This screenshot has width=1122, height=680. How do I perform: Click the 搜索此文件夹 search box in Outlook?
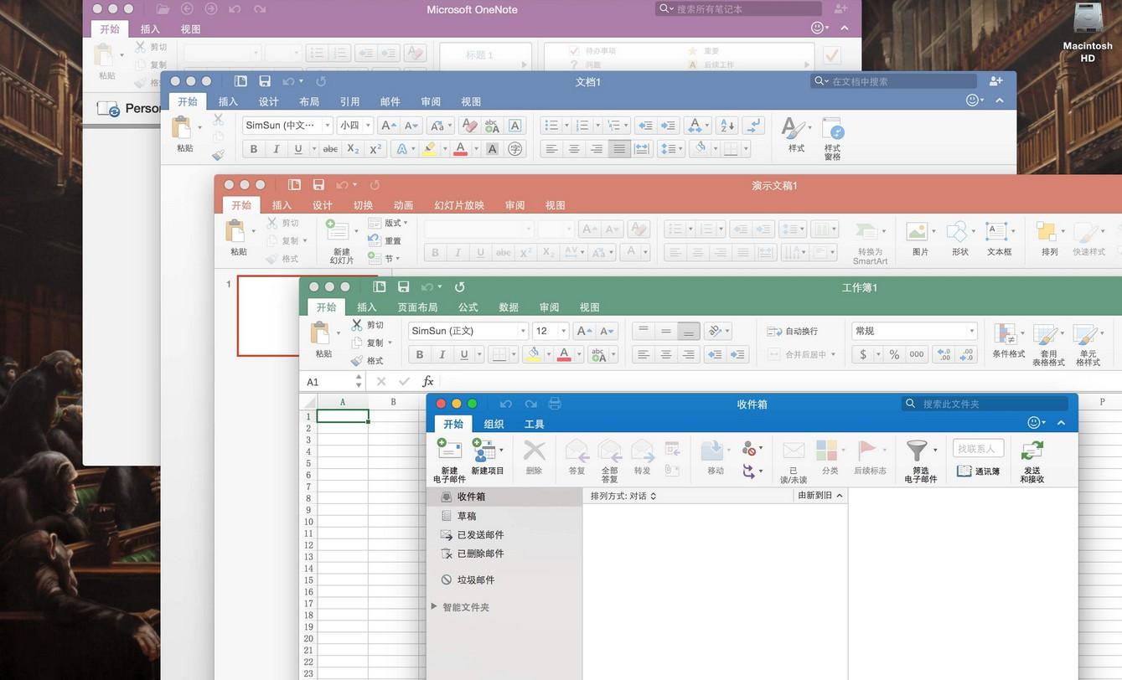985,404
